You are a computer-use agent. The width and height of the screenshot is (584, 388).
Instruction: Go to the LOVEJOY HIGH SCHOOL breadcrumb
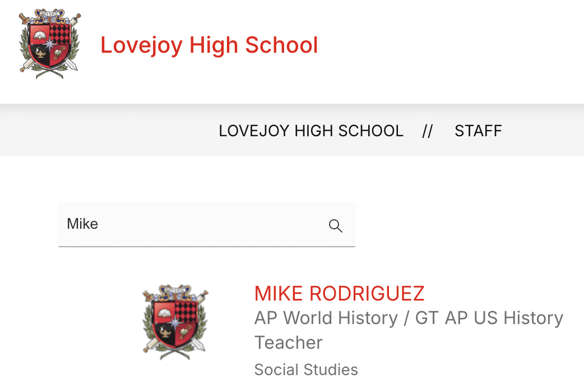pos(311,131)
